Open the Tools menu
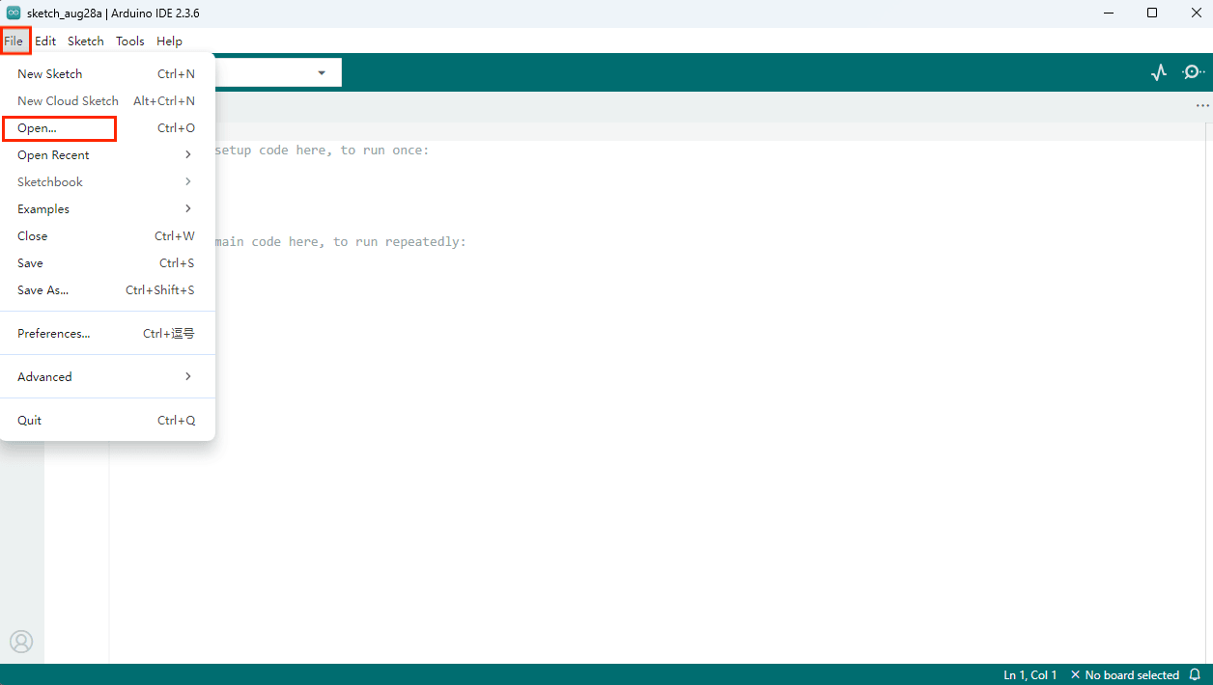 (x=130, y=41)
